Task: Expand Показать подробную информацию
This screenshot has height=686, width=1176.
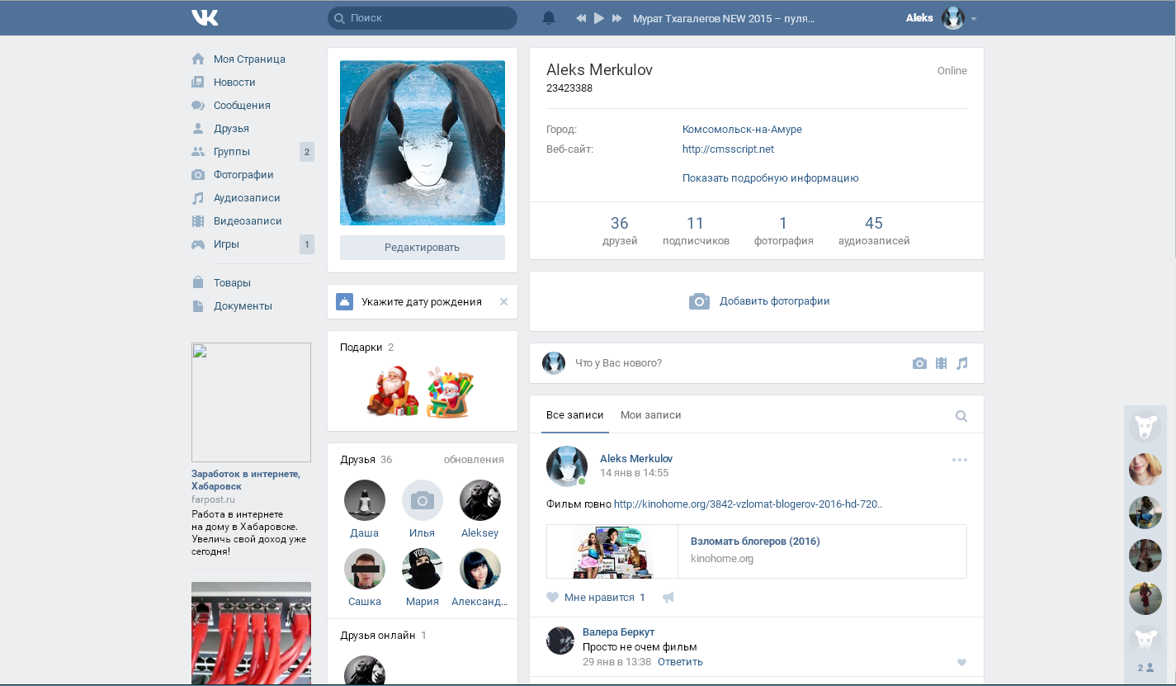Action: pos(771,178)
